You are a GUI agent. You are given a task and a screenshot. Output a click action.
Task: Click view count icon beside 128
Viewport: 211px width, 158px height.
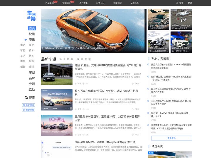(x=84, y=109)
